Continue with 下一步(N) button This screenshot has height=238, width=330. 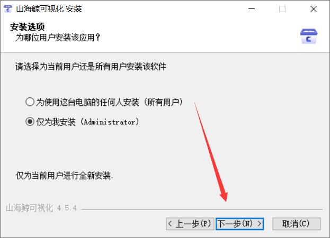pos(240,224)
